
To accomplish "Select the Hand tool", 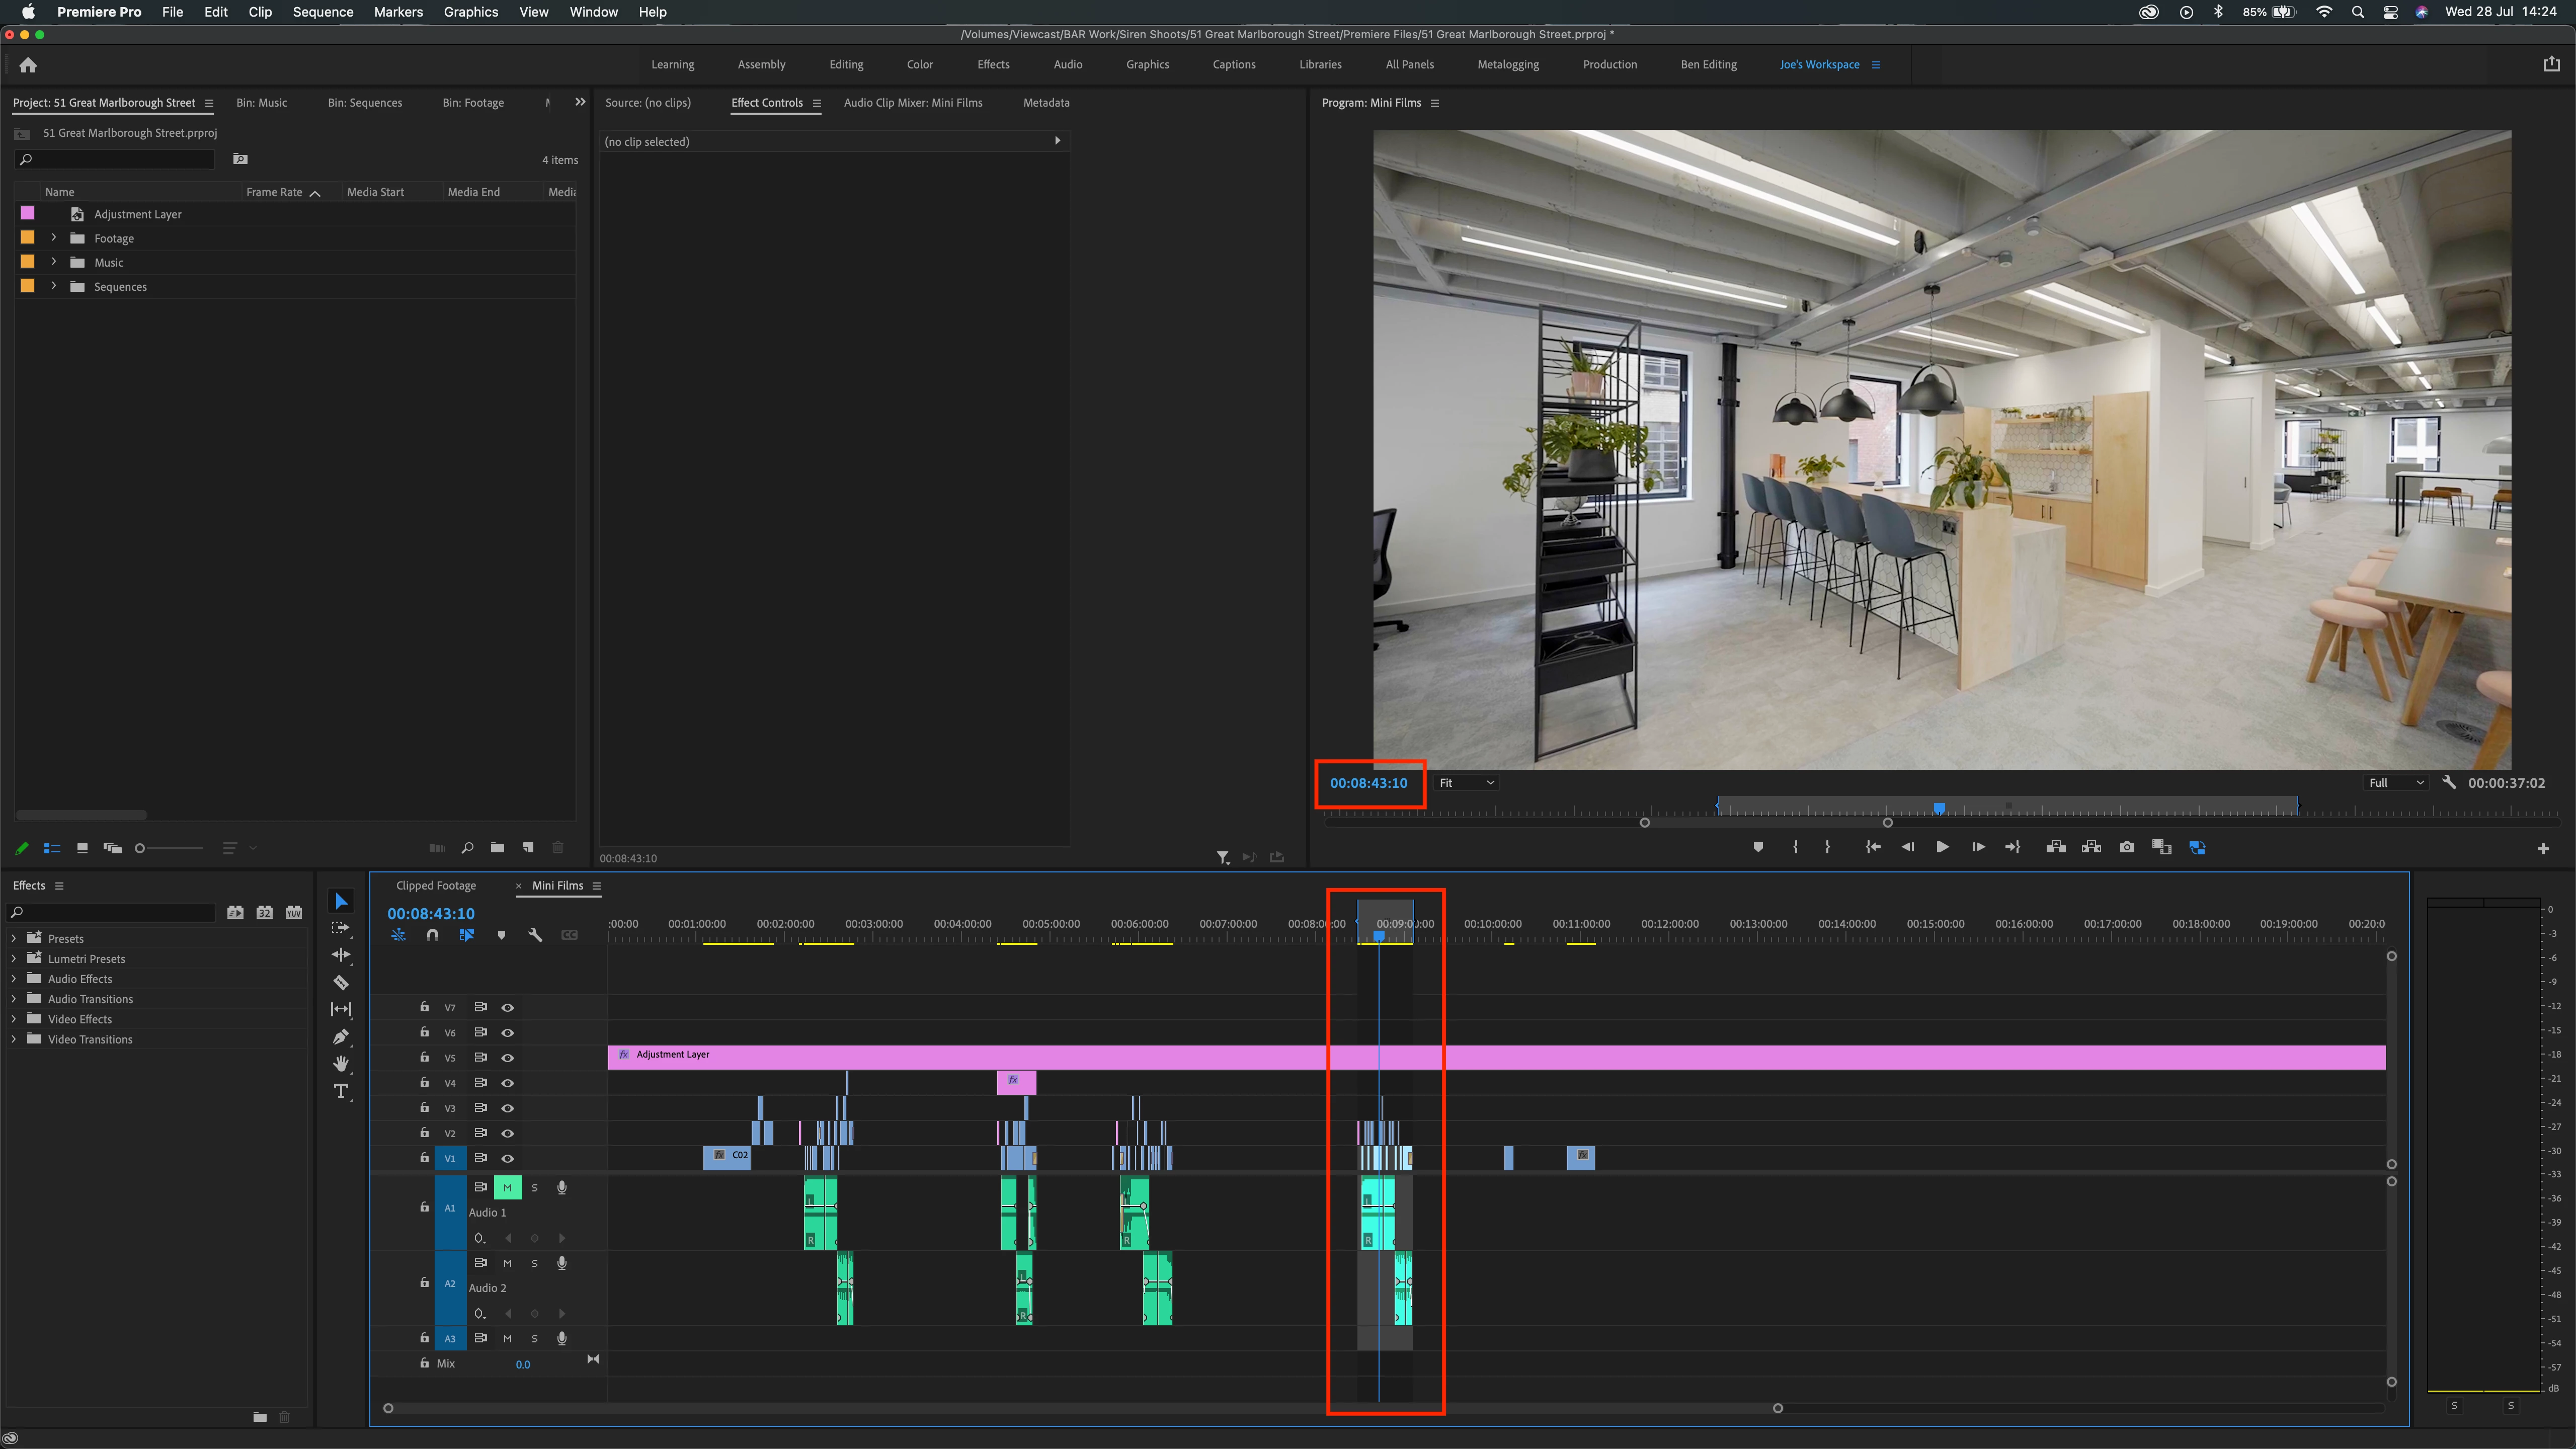I will tap(341, 1063).
